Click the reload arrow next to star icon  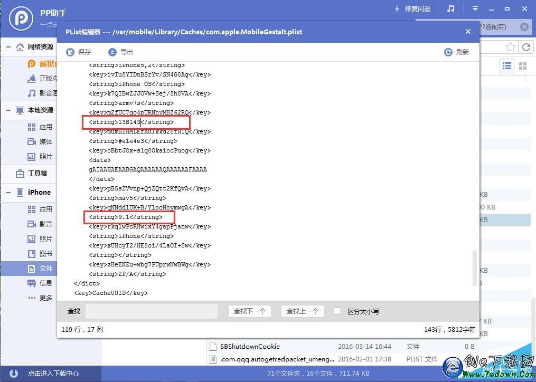(x=526, y=47)
